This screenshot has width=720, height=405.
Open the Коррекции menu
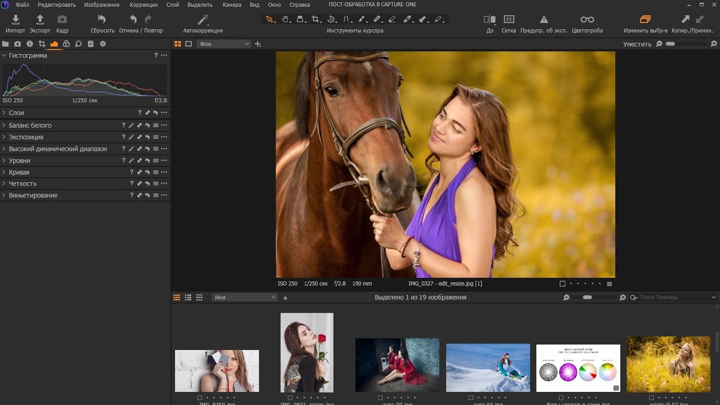143,4
